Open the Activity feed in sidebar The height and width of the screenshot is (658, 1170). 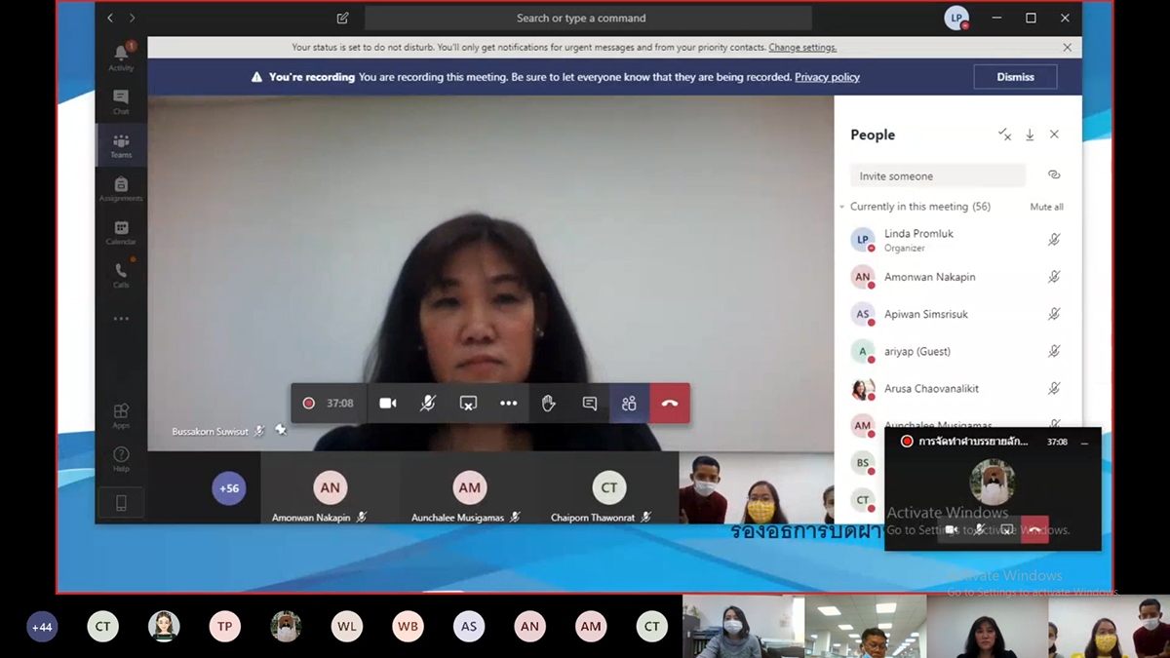(x=121, y=57)
